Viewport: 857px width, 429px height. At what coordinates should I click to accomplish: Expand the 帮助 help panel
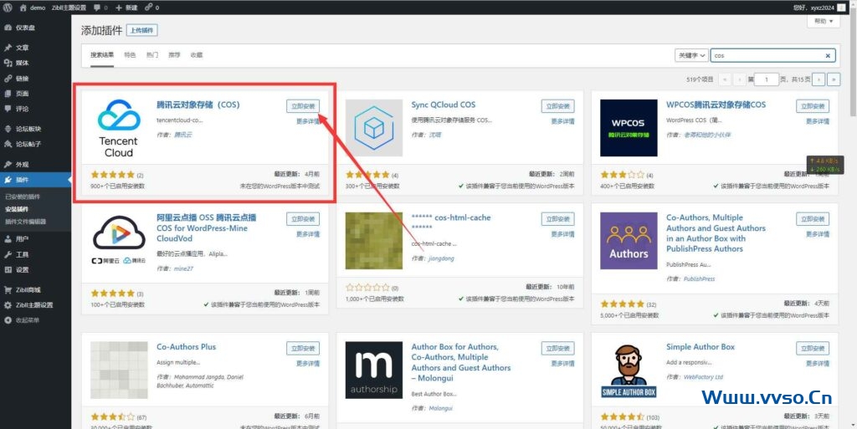click(822, 22)
